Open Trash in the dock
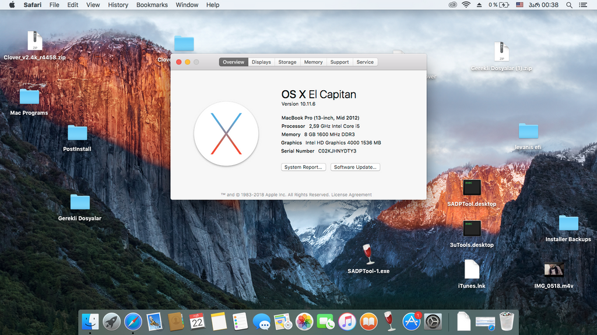 (x=507, y=321)
